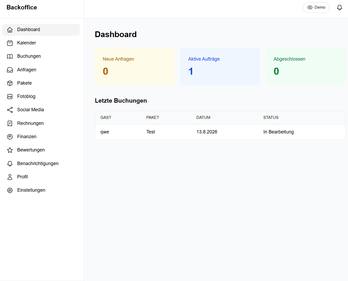The height and width of the screenshot is (281, 348).
Task: Click the Rechnungen receipt icon
Action: click(x=10, y=124)
